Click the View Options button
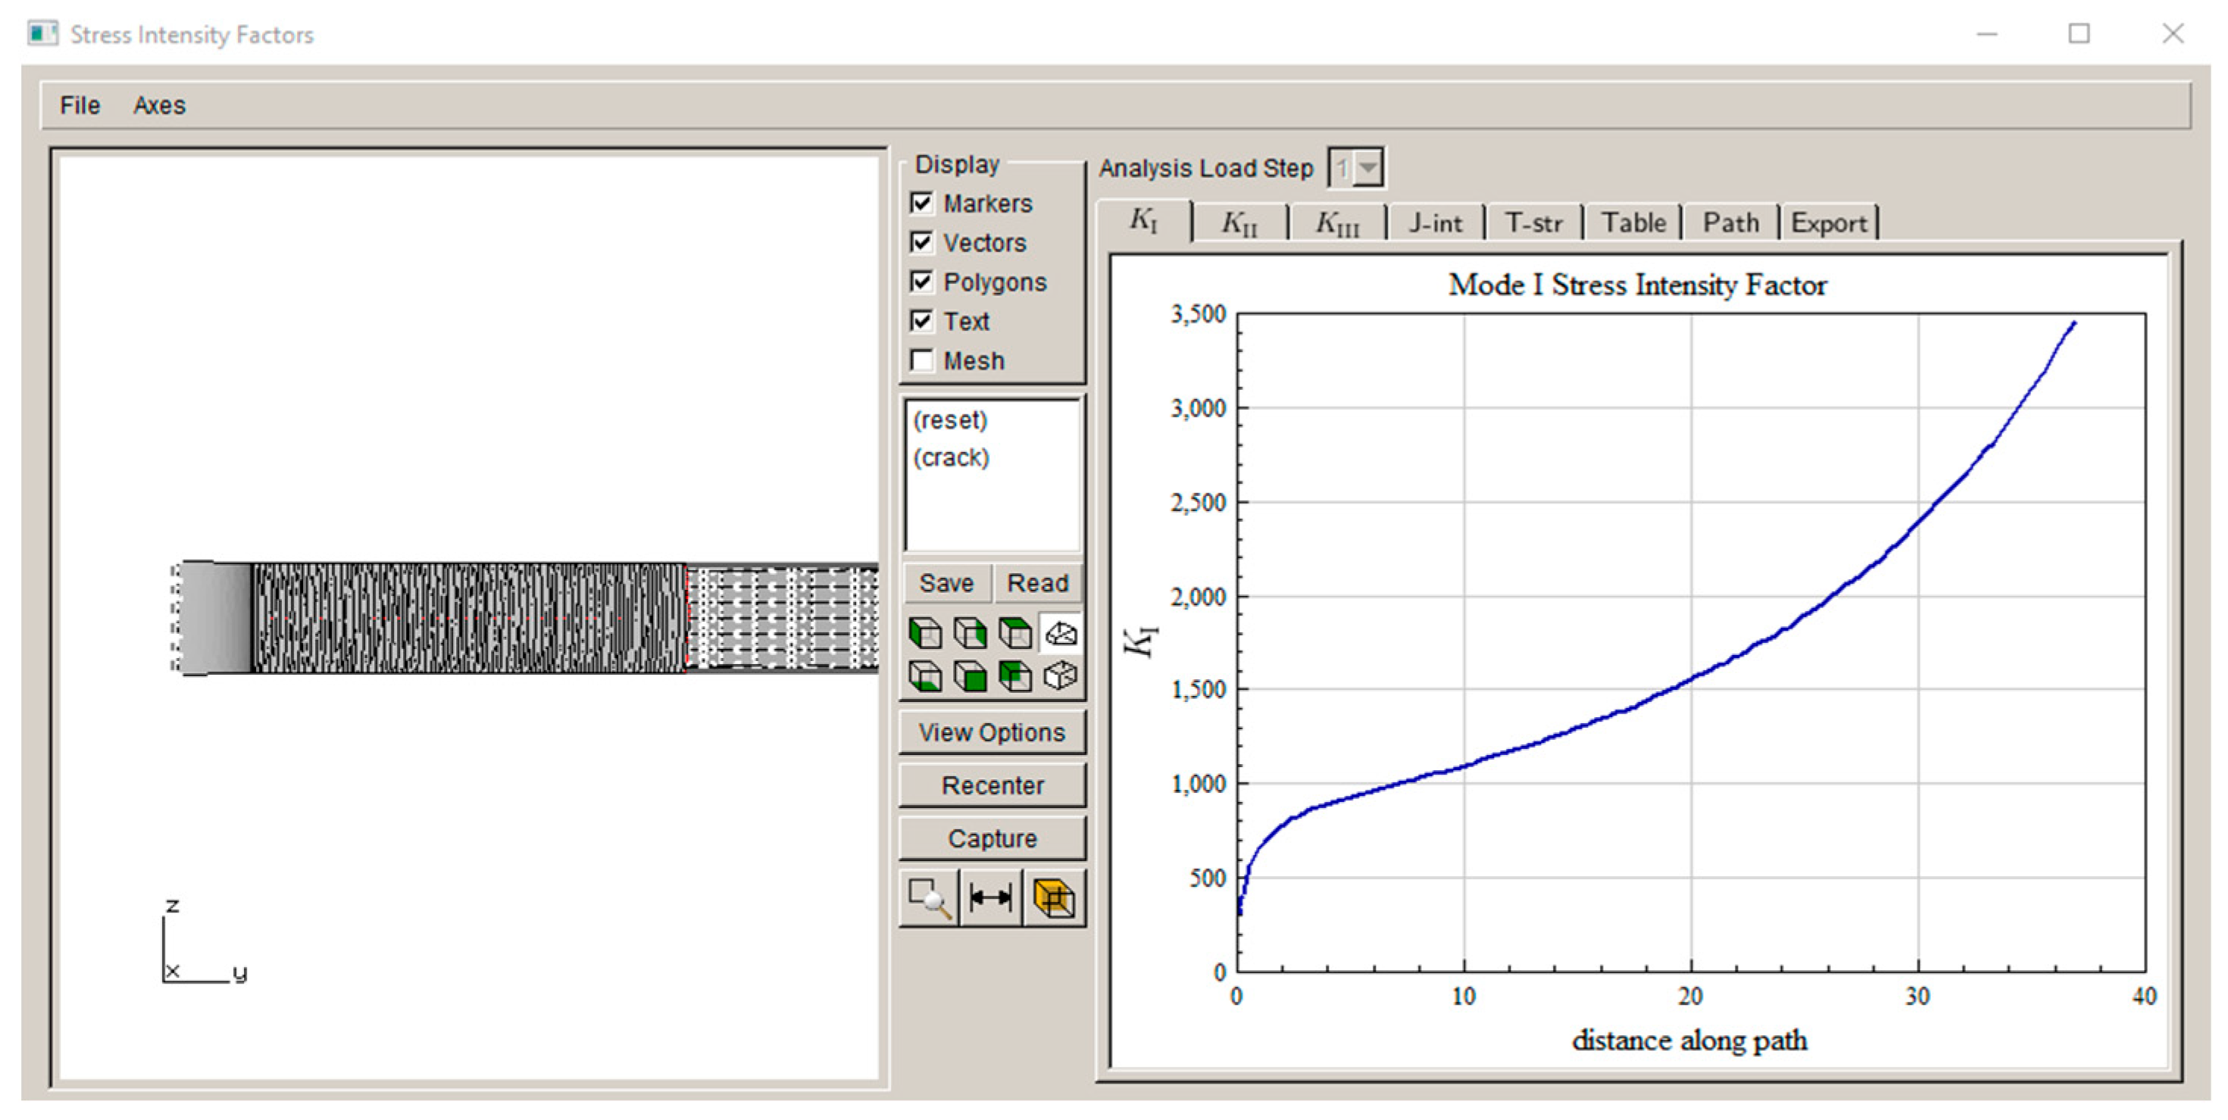 [x=992, y=732]
